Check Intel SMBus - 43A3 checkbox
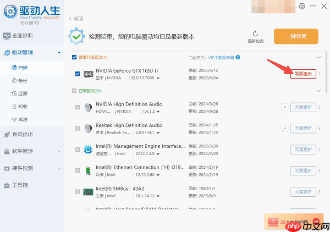The width and height of the screenshot is (330, 232). [78, 192]
